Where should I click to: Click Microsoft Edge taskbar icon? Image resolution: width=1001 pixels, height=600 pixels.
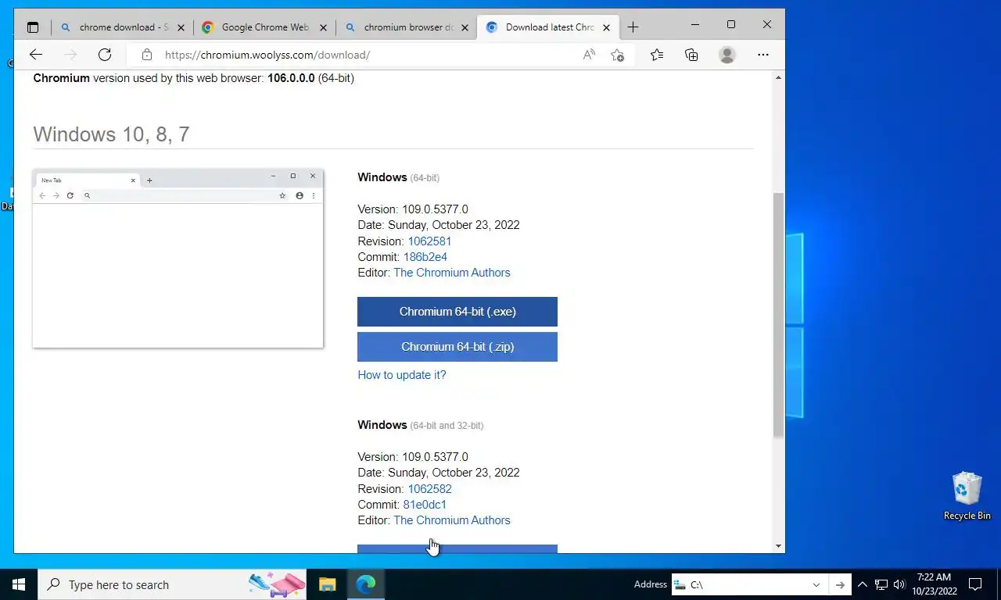coord(365,584)
